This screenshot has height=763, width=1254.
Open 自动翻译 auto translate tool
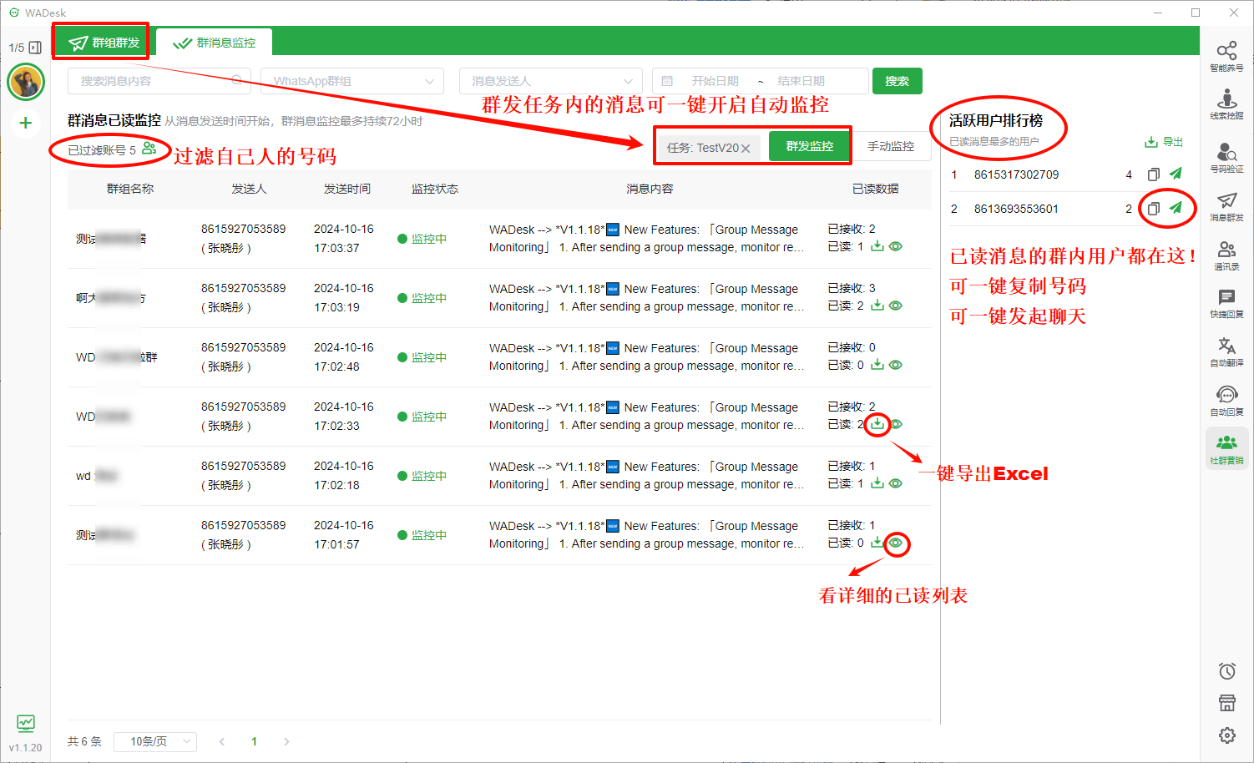tap(1226, 352)
